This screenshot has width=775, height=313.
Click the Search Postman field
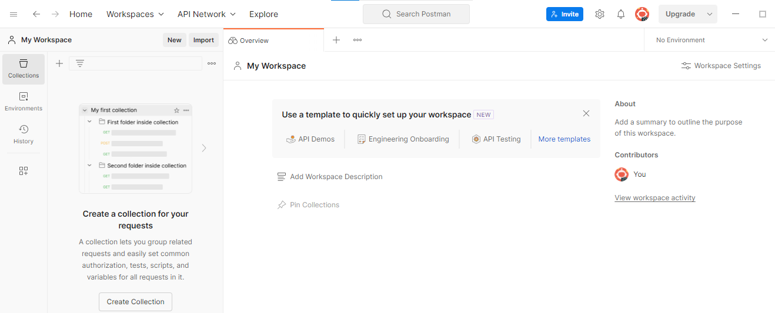click(416, 14)
